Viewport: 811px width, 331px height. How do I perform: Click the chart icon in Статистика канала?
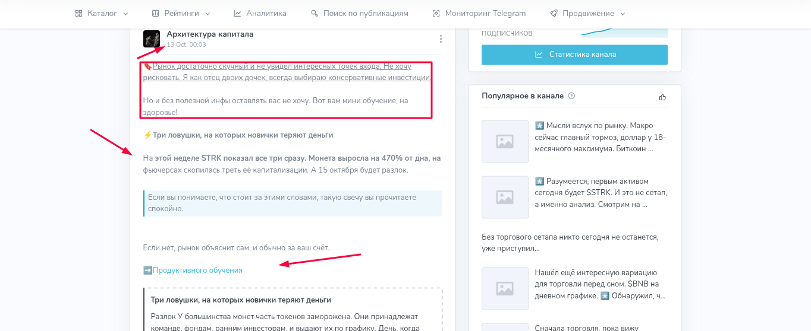coord(539,55)
